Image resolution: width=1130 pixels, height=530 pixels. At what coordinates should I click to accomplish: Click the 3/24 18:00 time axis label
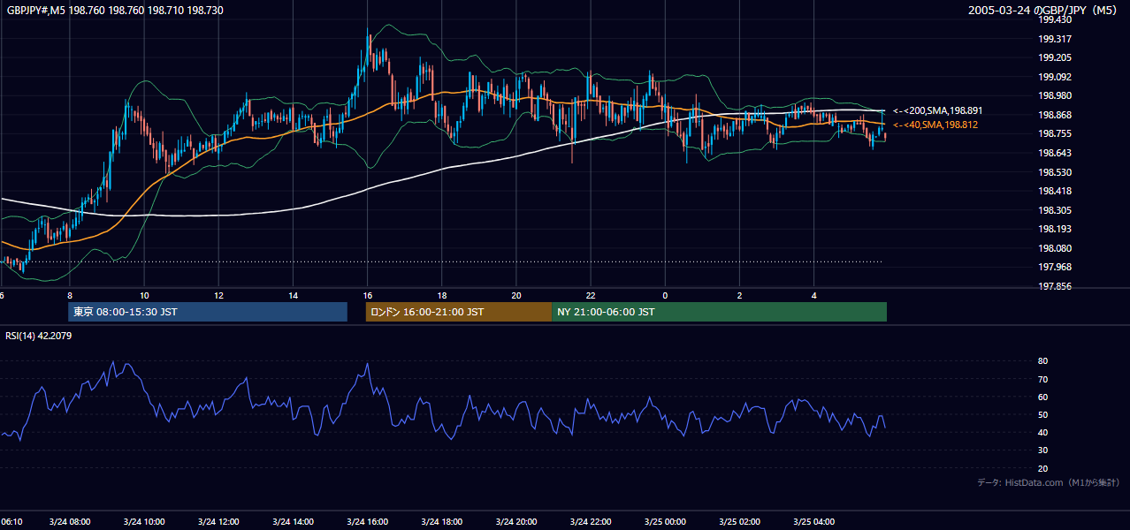pyautogui.click(x=442, y=522)
